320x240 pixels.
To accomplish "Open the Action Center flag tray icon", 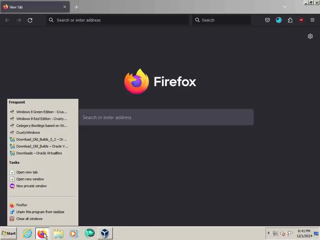I will point(290,233).
